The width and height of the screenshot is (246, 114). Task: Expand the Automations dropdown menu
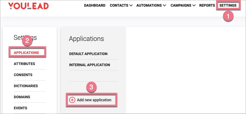tap(151, 5)
